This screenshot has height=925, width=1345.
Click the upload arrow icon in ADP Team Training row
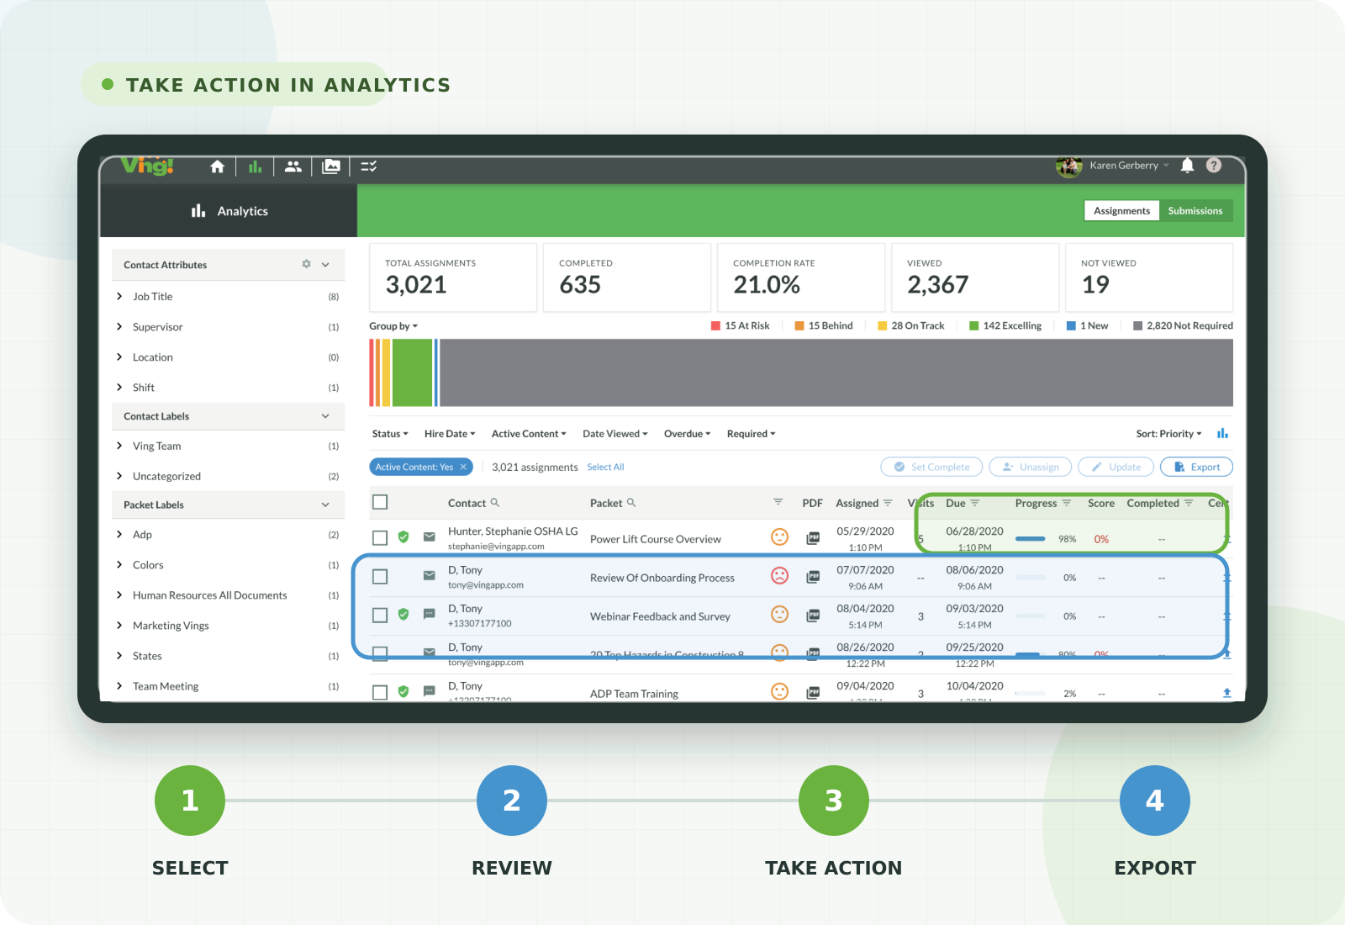pyautogui.click(x=1226, y=693)
